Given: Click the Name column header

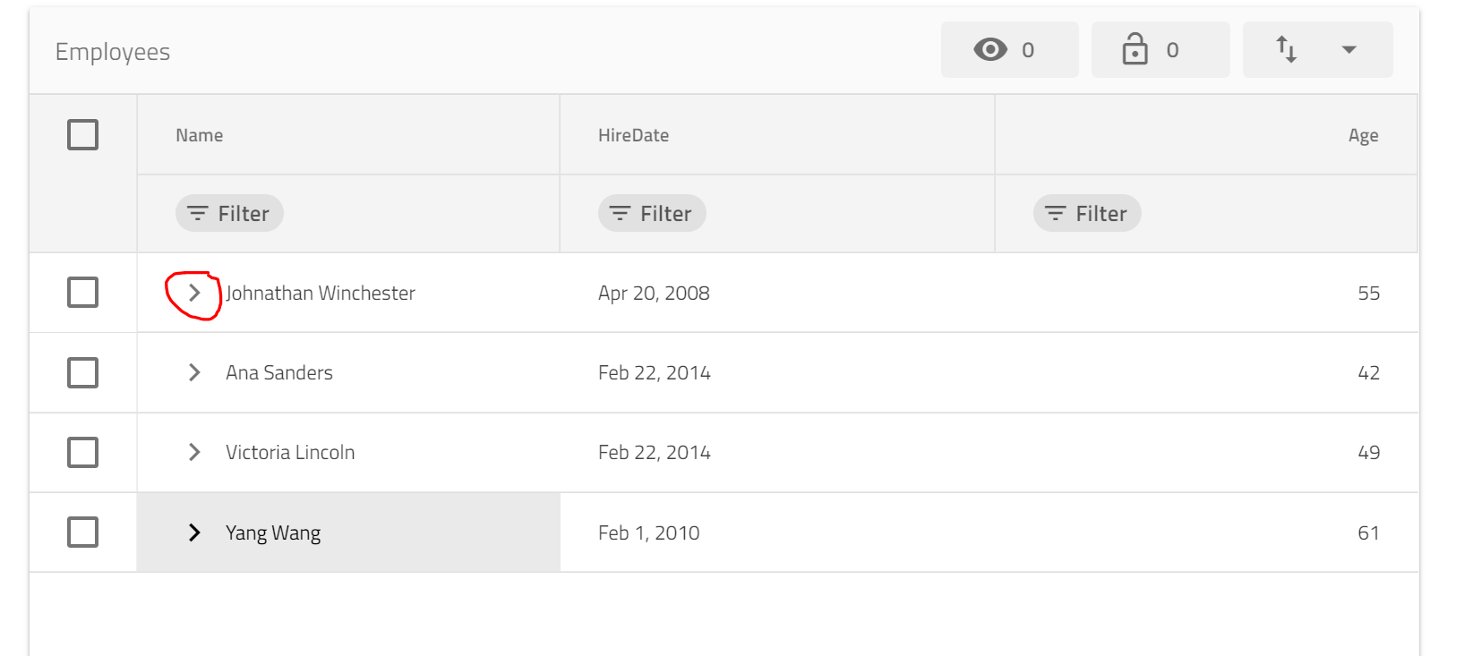Looking at the screenshot, I should pos(199,134).
